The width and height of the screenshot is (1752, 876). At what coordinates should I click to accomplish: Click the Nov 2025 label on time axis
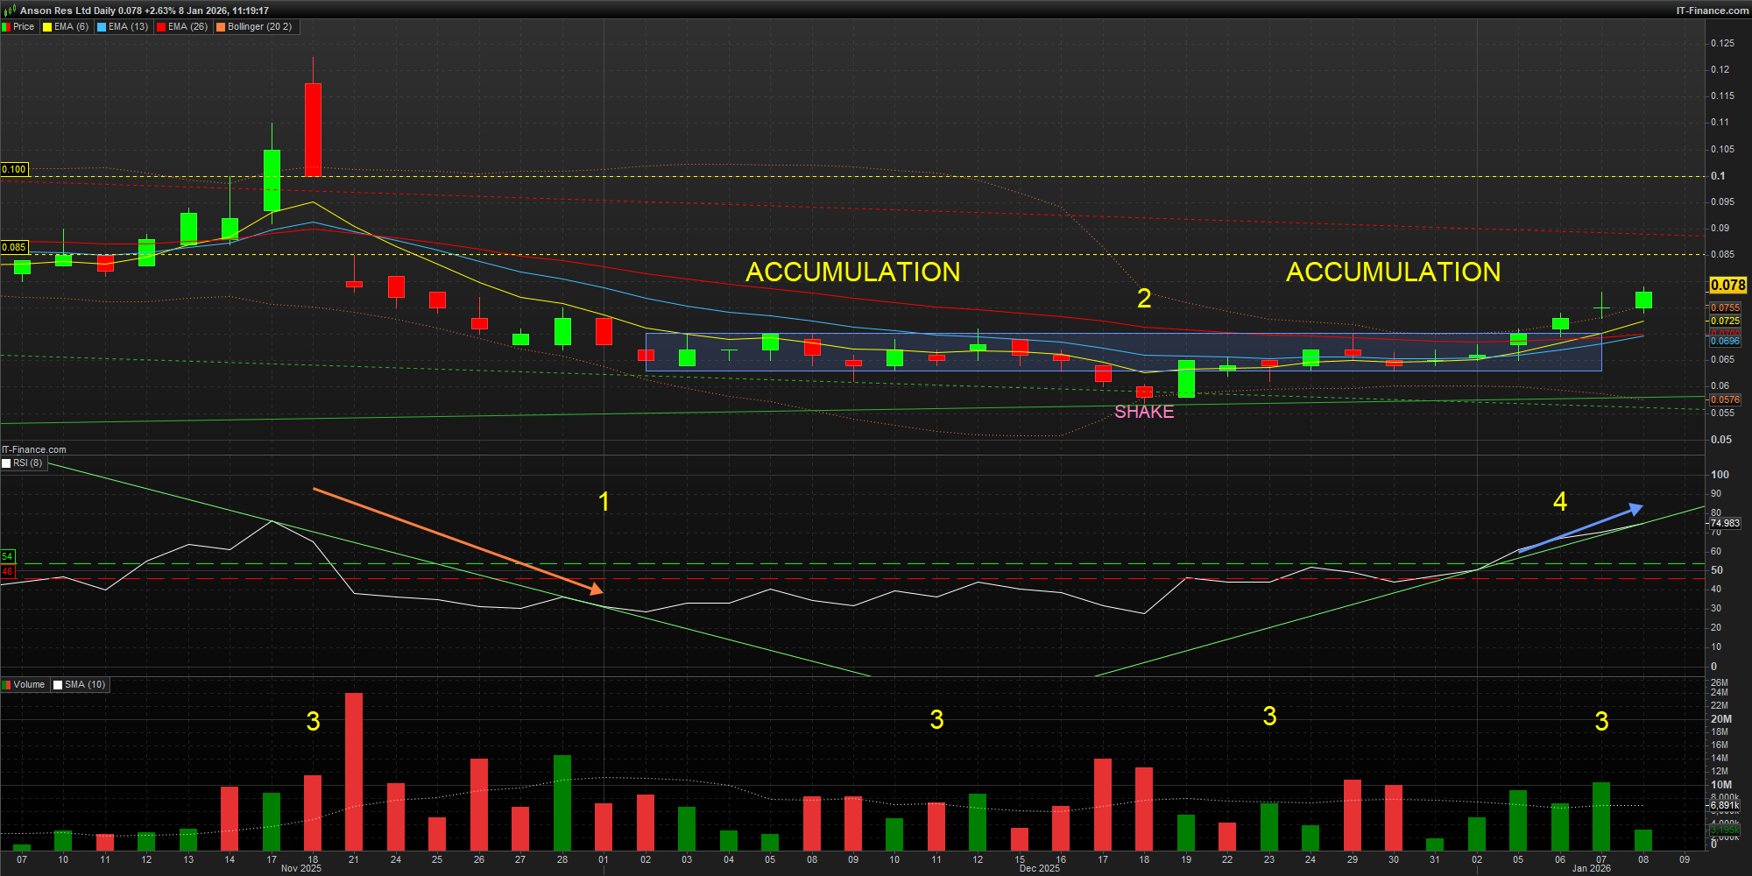(300, 869)
